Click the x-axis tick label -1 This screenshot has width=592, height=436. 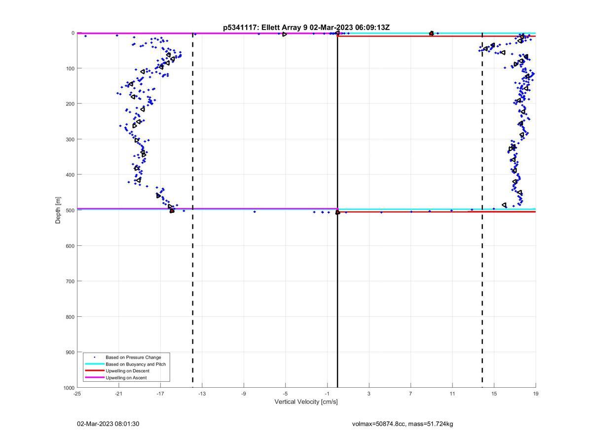(327, 394)
